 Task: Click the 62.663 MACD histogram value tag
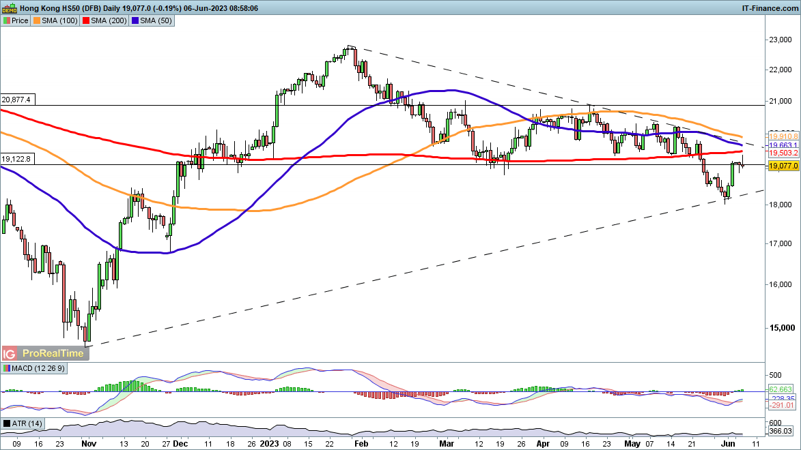coord(781,389)
